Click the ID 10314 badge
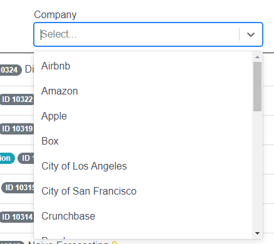The width and height of the screenshot is (274, 244). tap(17, 217)
